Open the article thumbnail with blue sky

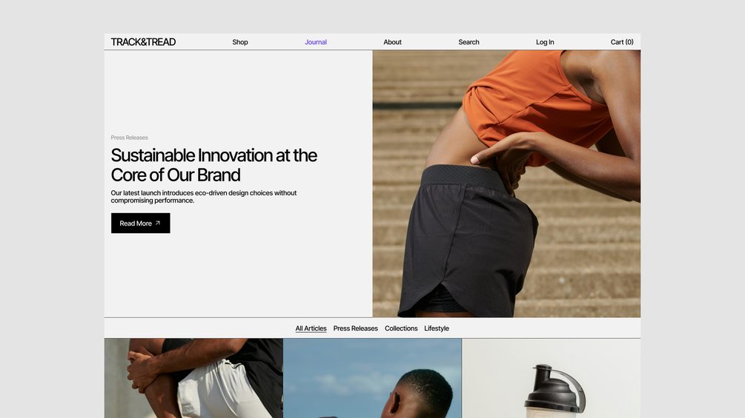click(372, 378)
